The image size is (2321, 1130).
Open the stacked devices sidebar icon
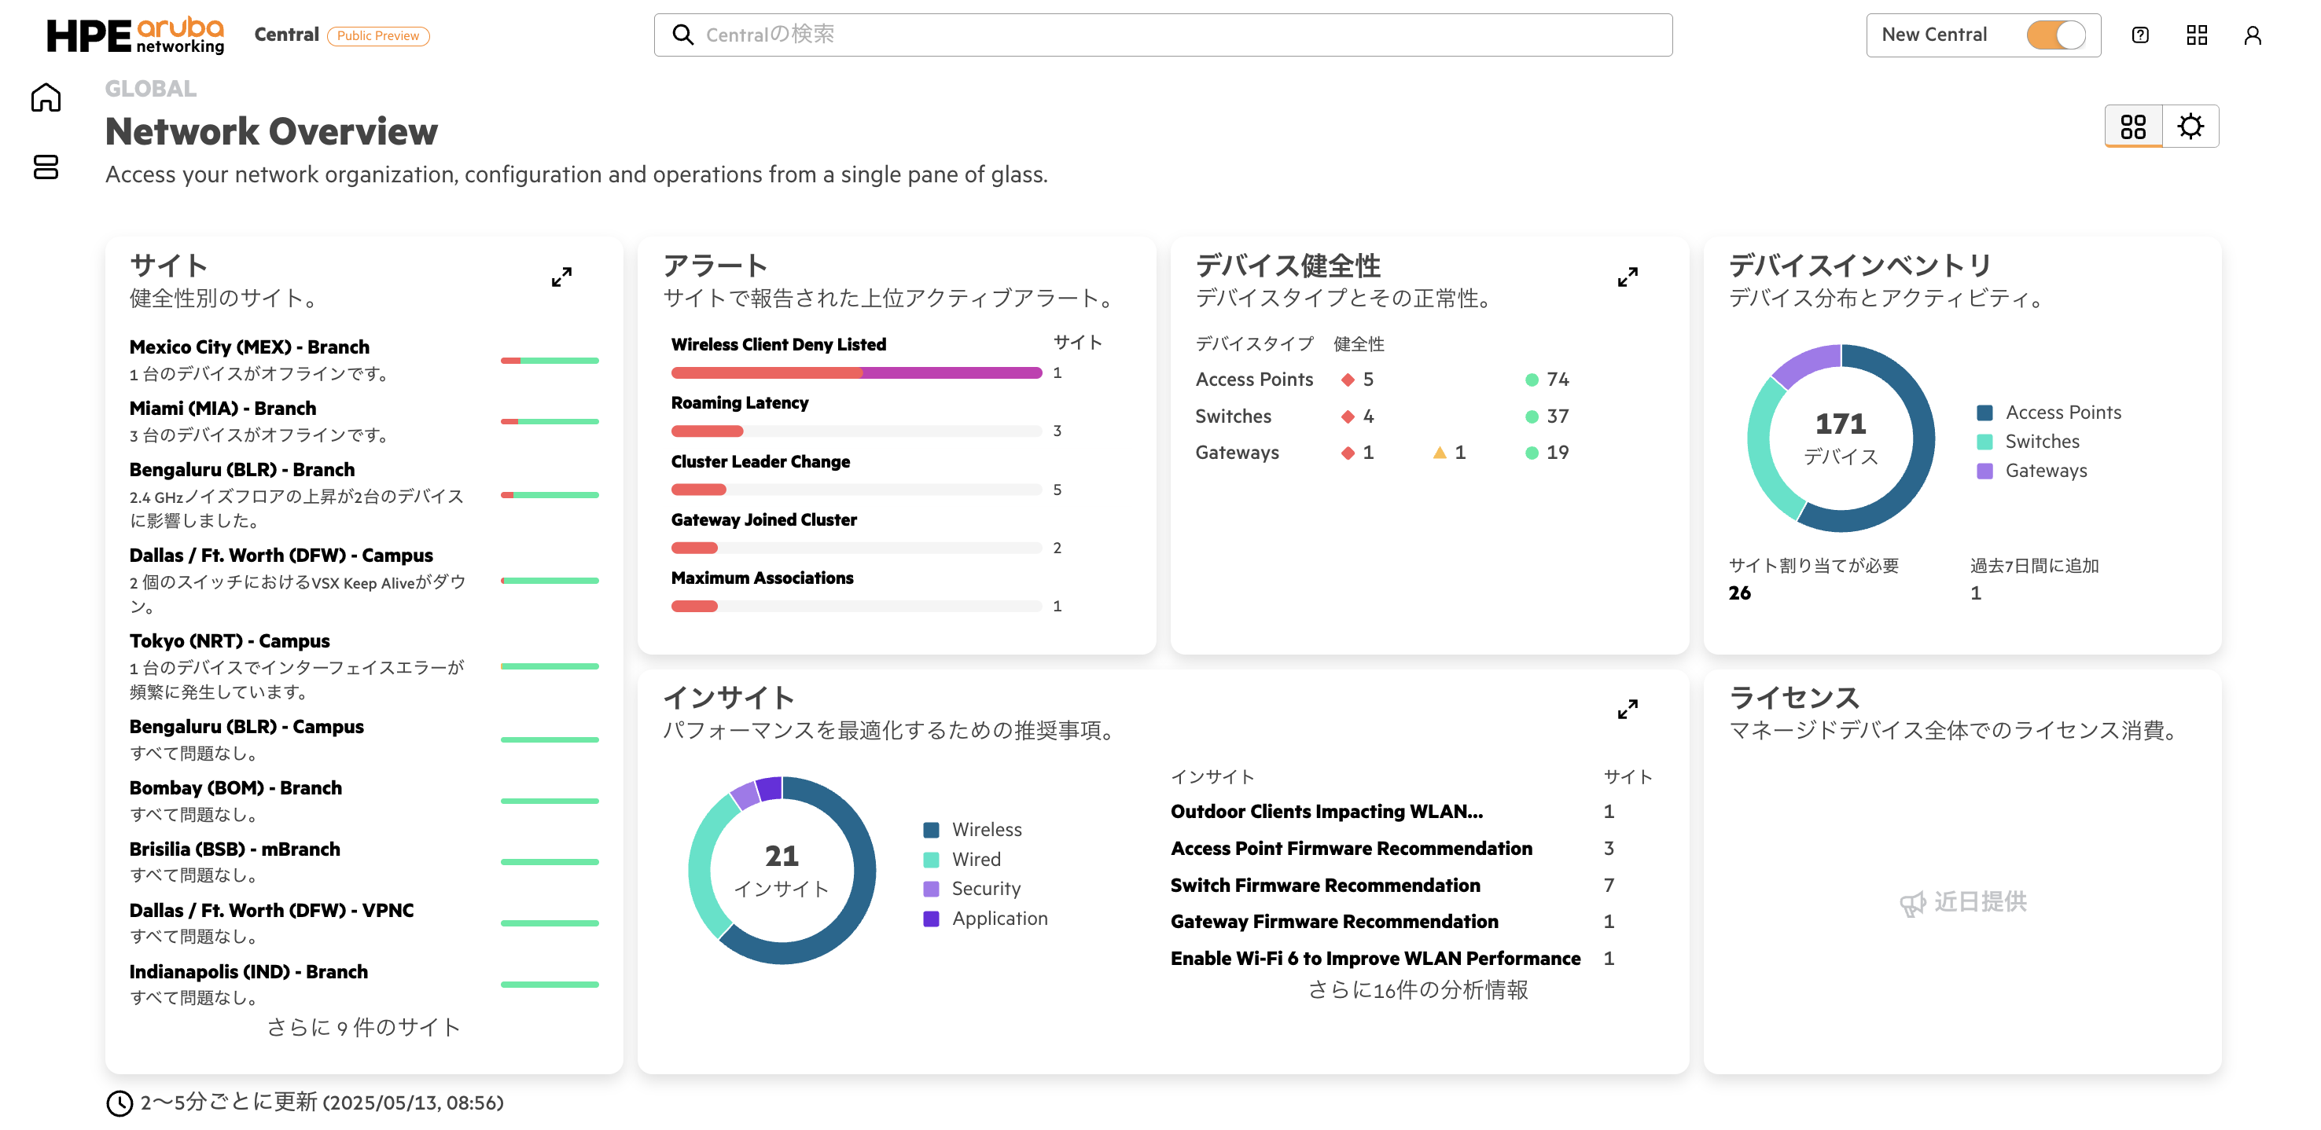[46, 167]
